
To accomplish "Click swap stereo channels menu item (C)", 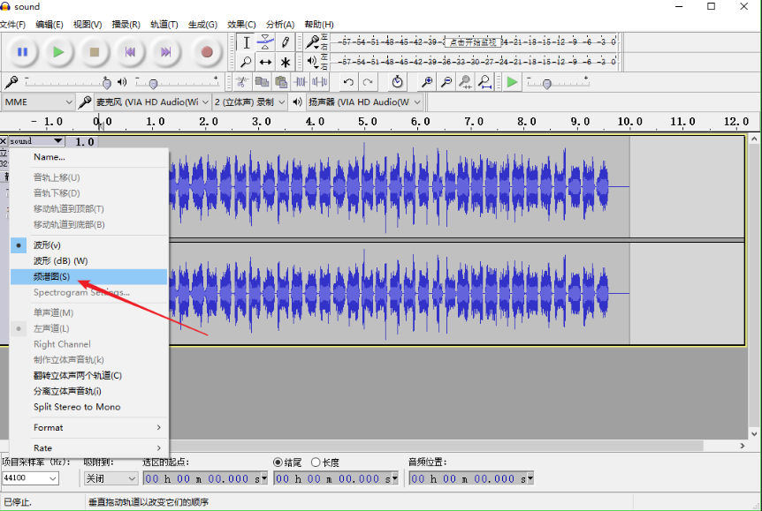I will pos(89,376).
